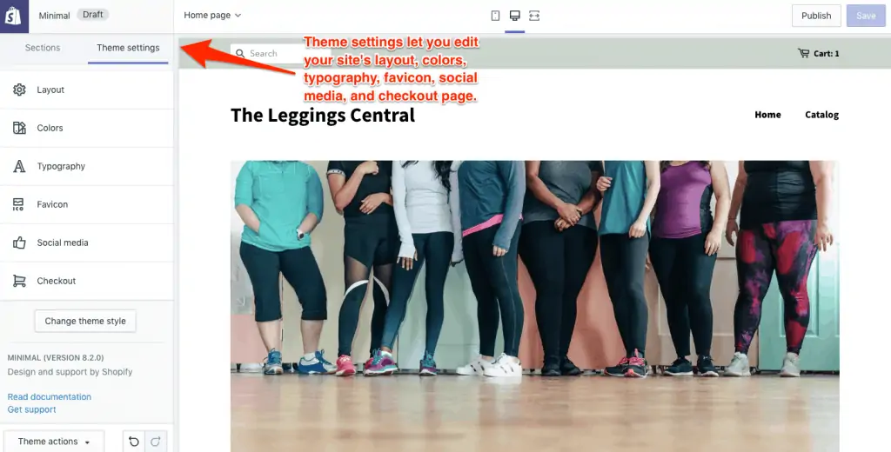The height and width of the screenshot is (452, 891).
Task: Toggle fullscreen width preview icon
Action: pyautogui.click(x=534, y=16)
